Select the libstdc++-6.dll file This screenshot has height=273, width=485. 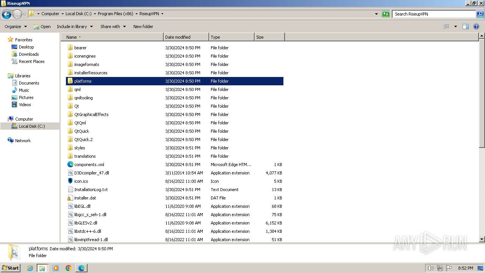88,231
